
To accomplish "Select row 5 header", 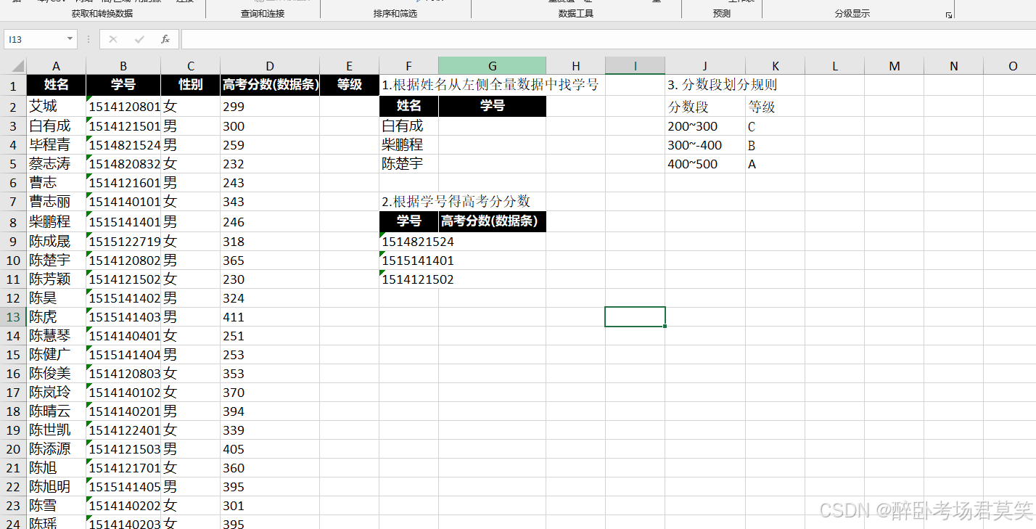I will [x=13, y=164].
